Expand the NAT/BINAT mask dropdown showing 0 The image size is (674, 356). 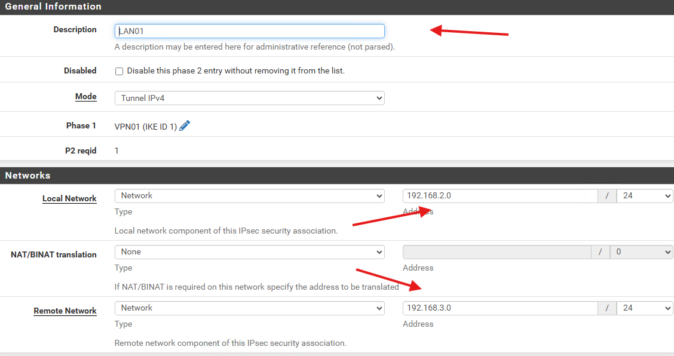[x=641, y=252]
